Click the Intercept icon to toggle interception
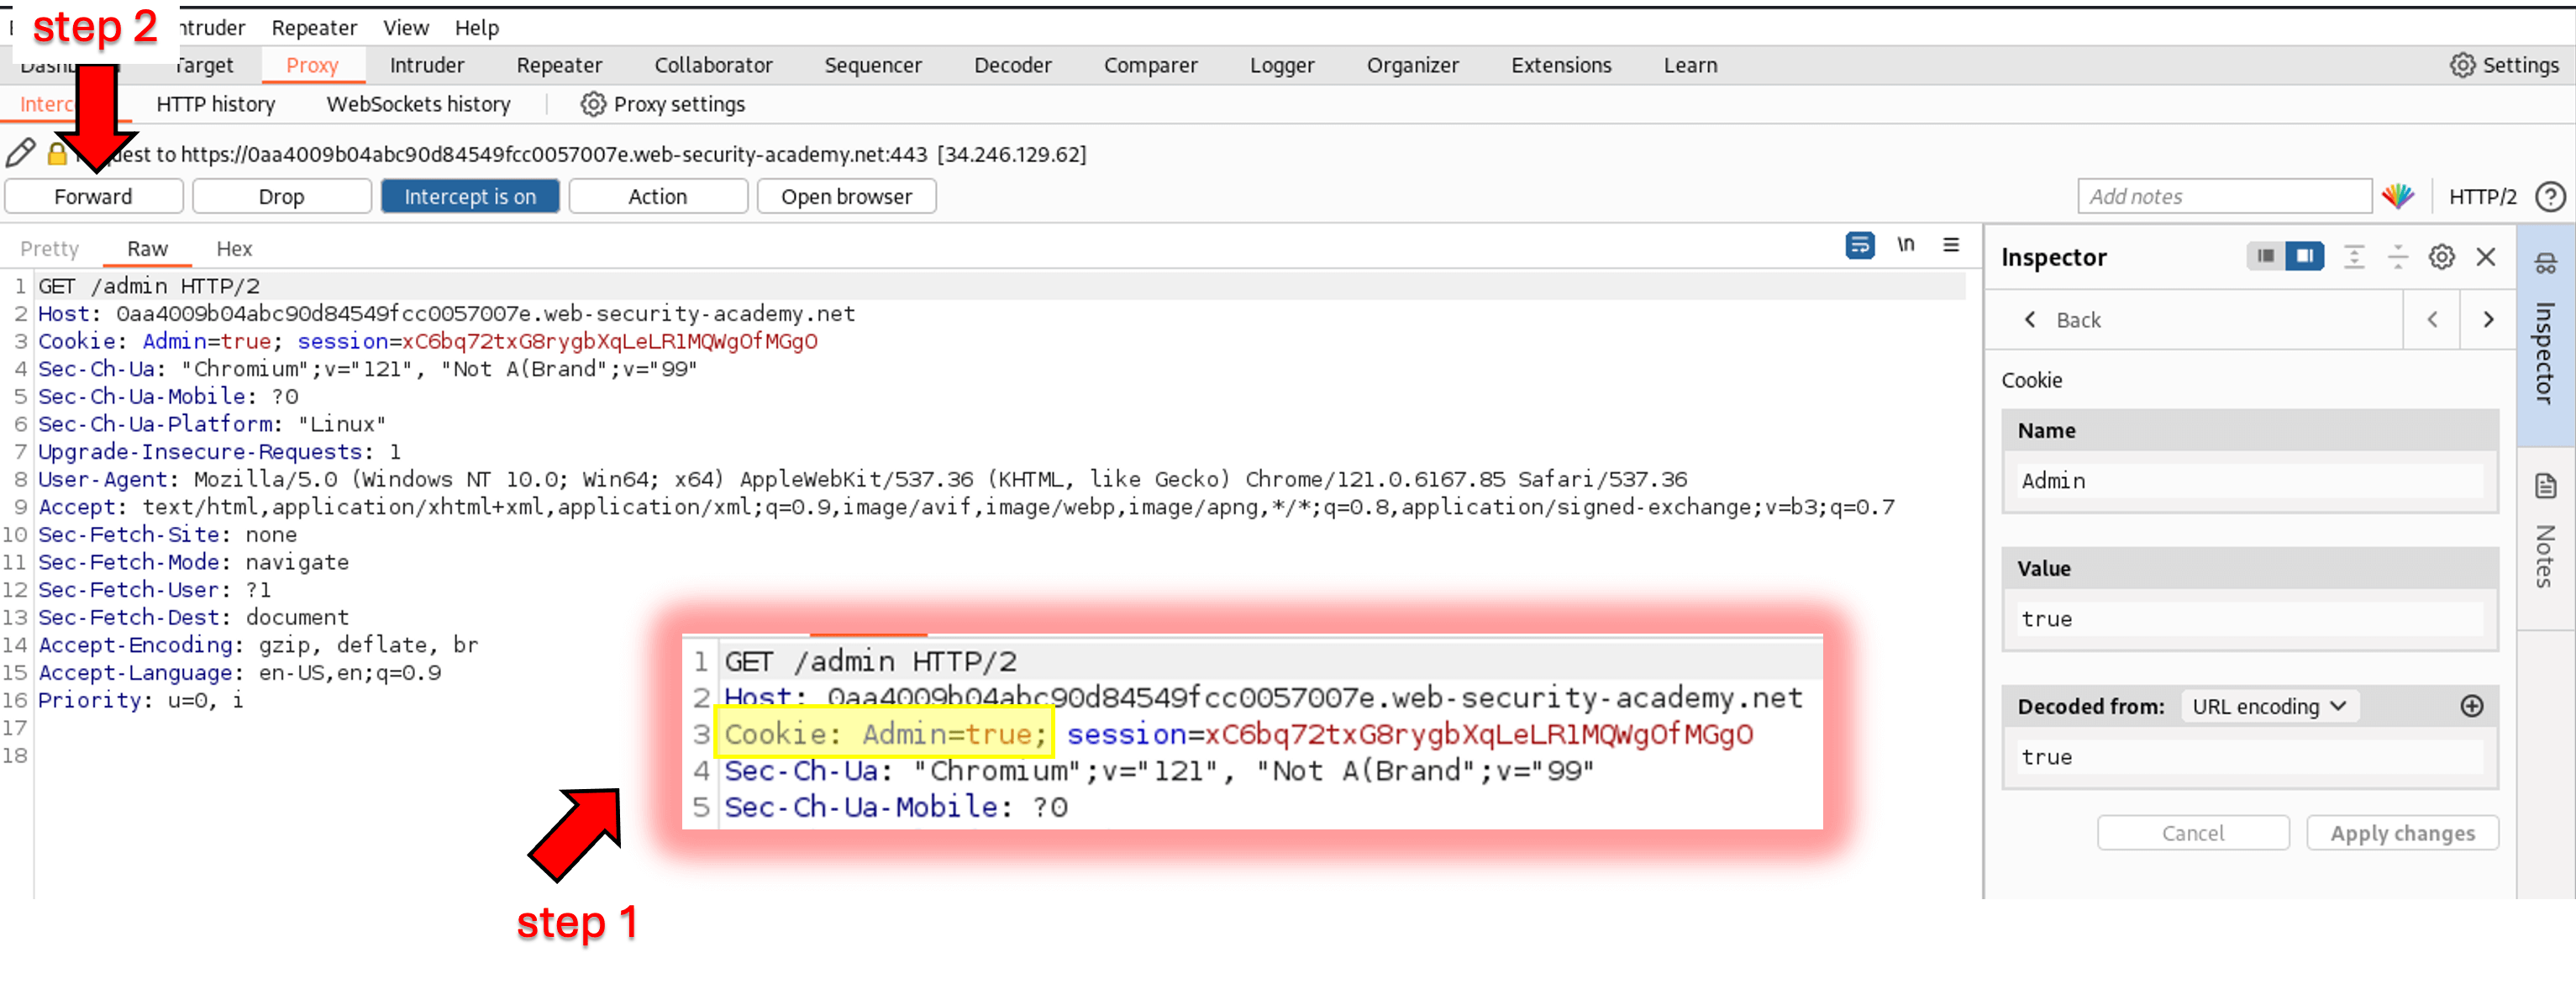Viewport: 2576px width, 1000px height. pos(468,196)
